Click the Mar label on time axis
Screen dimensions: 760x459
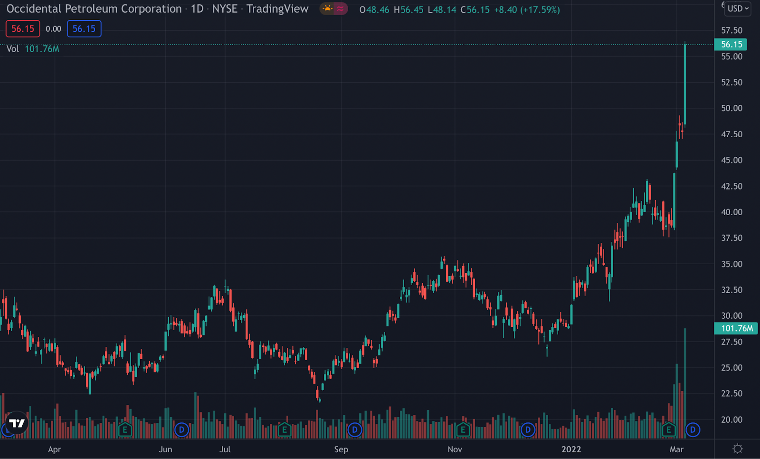click(676, 449)
